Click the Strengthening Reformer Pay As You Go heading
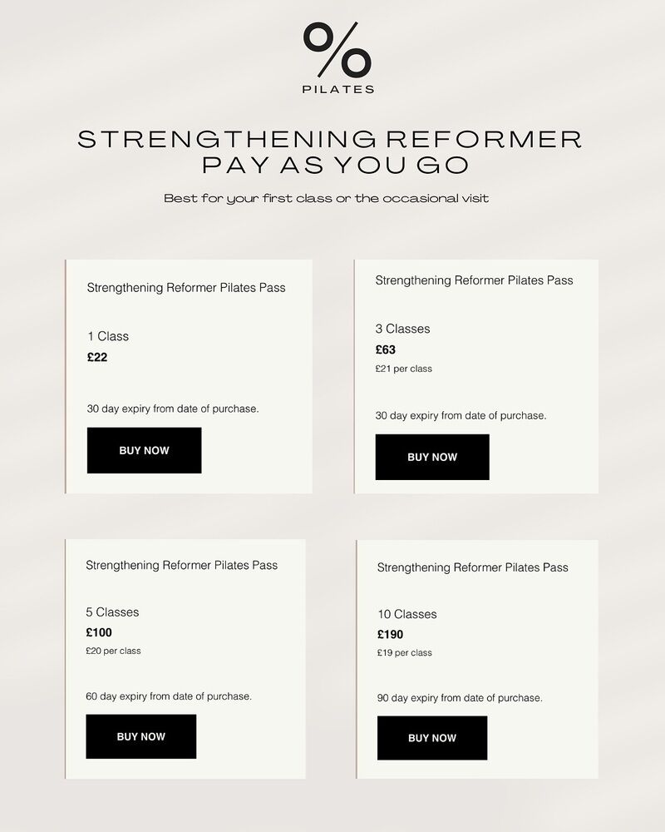The width and height of the screenshot is (665, 832). pyautogui.click(x=330, y=151)
